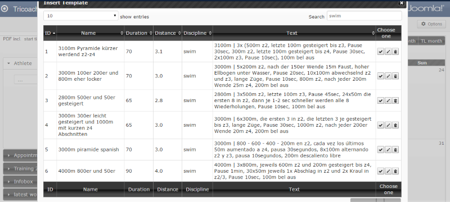Sort table by Duration column header

click(138, 33)
